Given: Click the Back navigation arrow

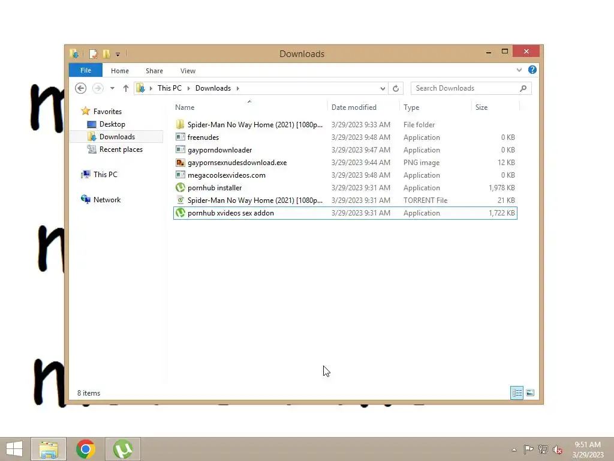Looking at the screenshot, I should 81,88.
